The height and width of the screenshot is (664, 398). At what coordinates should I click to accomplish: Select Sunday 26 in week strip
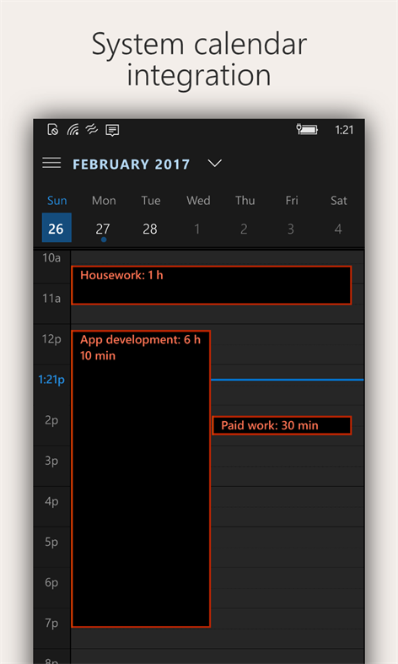coord(56,228)
